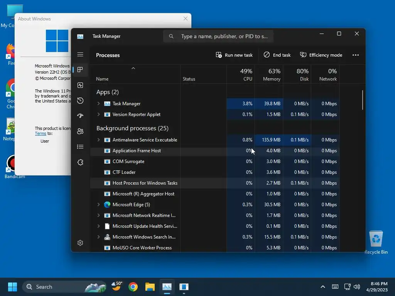Select CTF Loader process
The height and width of the screenshot is (296, 395).
click(214, 172)
